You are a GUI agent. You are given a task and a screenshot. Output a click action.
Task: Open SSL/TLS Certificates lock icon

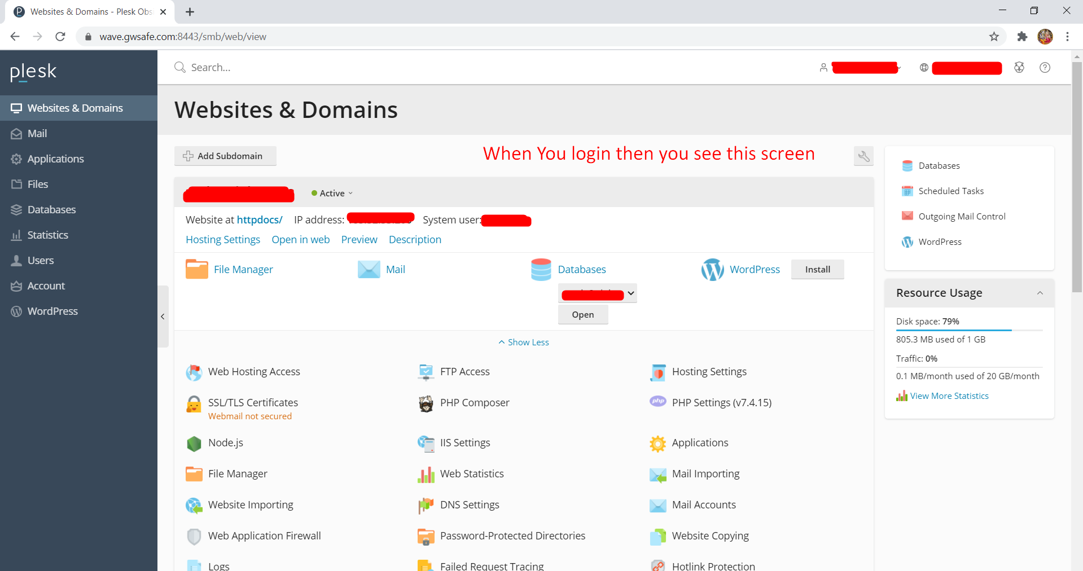click(194, 403)
